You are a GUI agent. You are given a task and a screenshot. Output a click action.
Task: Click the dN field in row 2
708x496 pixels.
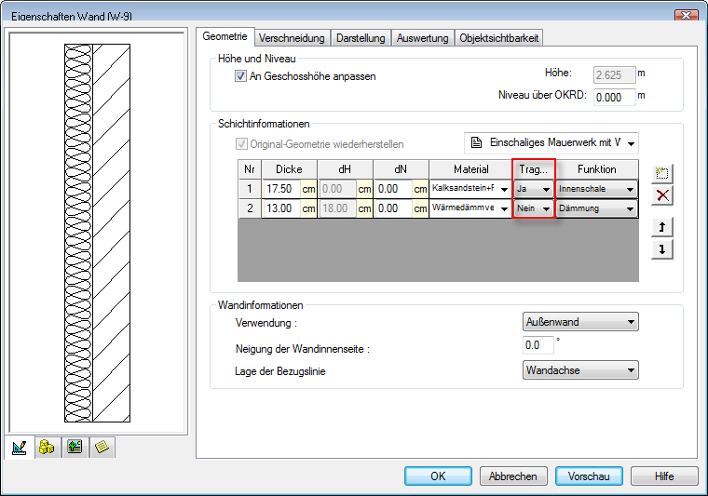tap(394, 208)
